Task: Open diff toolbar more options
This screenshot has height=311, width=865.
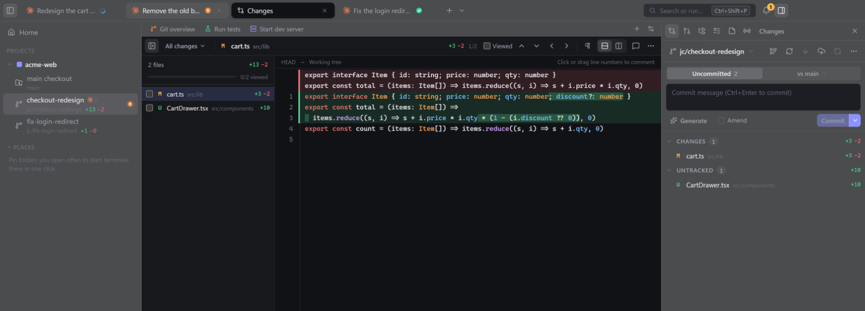Action: [651, 46]
